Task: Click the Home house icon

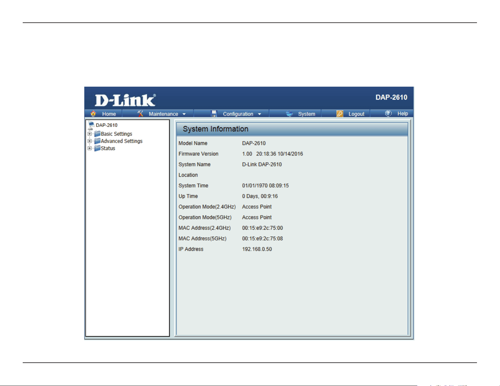Action: (93, 114)
